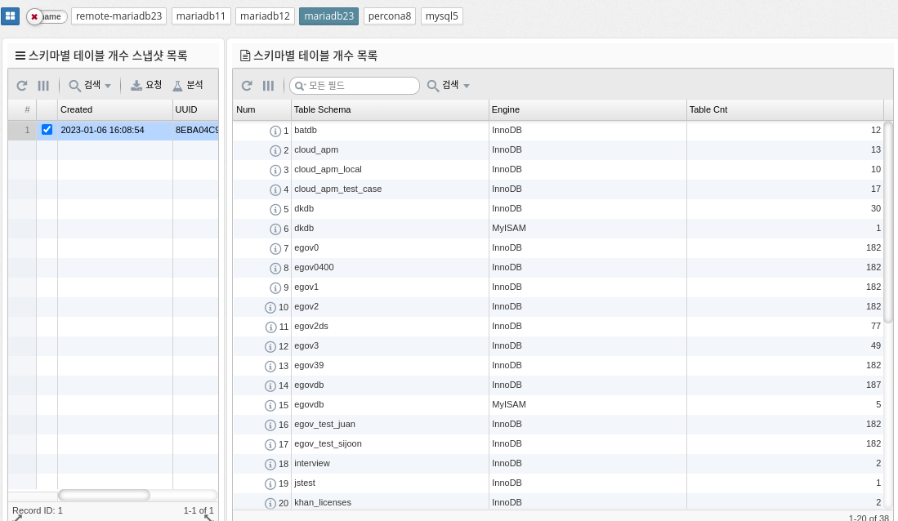Click the 요청 download button
This screenshot has height=521, width=898.
click(147, 85)
